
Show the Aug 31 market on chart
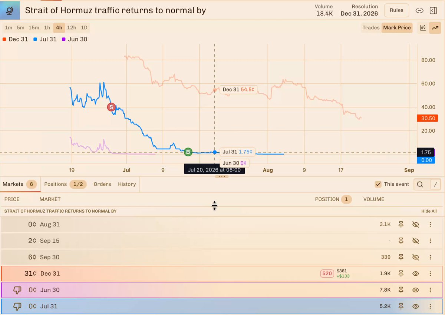point(416,225)
